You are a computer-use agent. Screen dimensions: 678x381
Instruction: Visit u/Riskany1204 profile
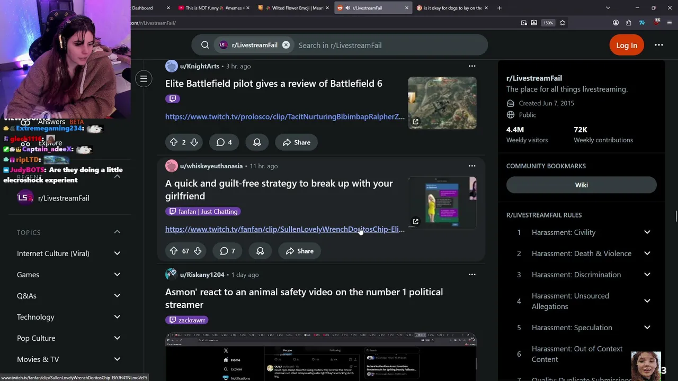(x=202, y=275)
